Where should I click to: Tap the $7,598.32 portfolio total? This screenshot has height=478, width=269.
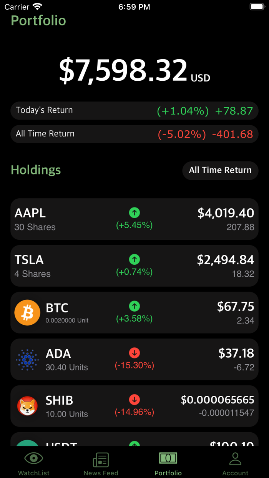coord(123,71)
